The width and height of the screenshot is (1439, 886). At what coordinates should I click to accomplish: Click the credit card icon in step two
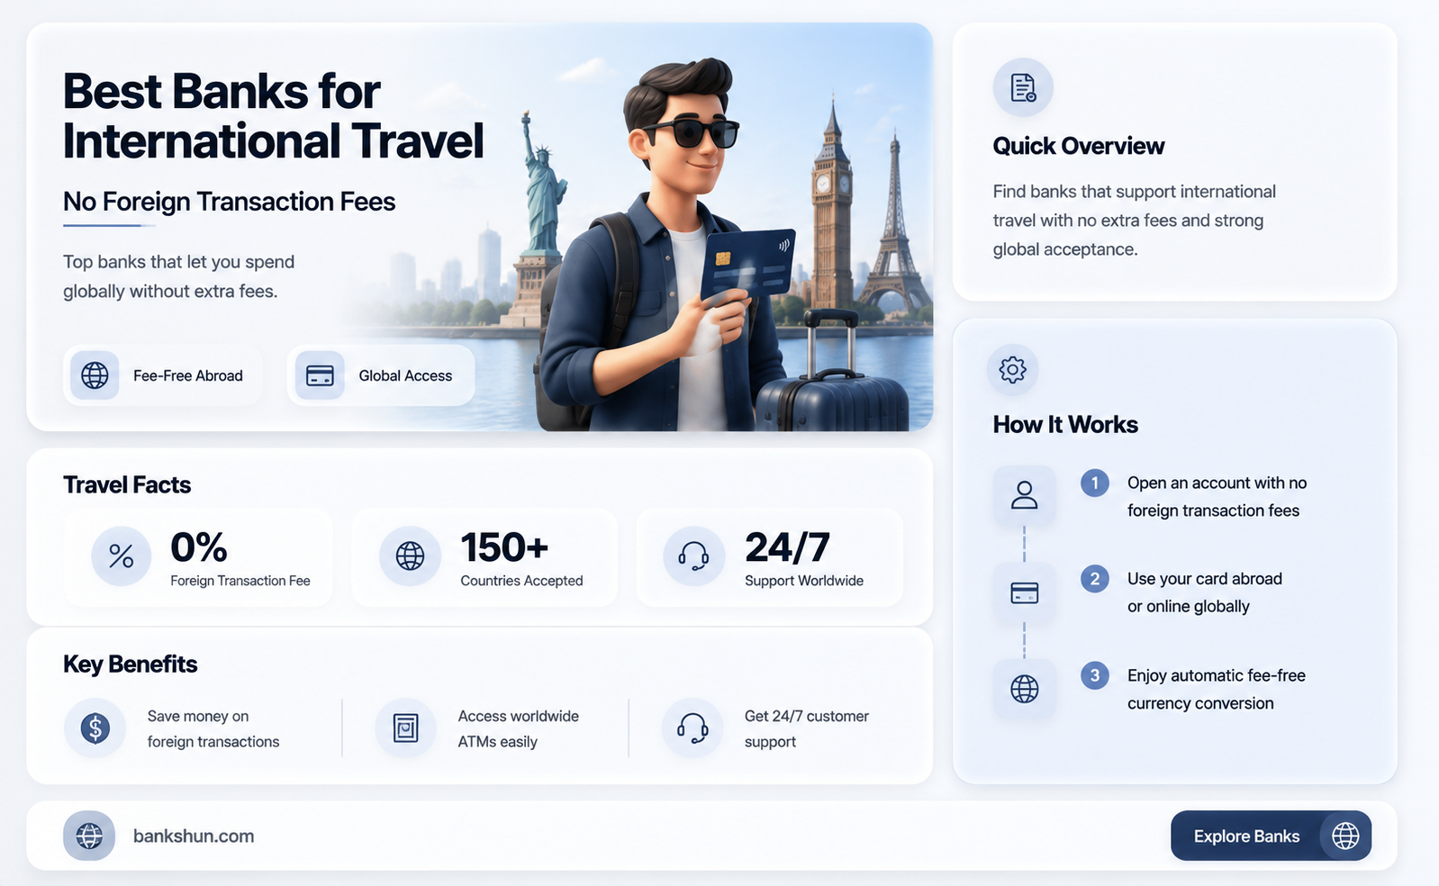[1025, 592]
